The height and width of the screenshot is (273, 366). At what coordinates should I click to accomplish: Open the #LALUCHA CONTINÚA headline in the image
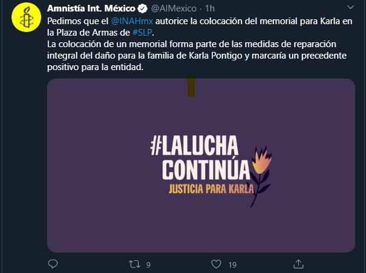point(200,158)
